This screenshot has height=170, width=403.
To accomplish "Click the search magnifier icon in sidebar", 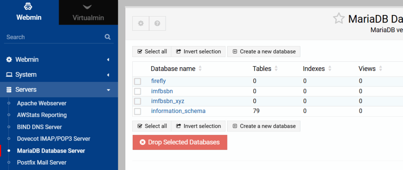I will click(x=107, y=37).
